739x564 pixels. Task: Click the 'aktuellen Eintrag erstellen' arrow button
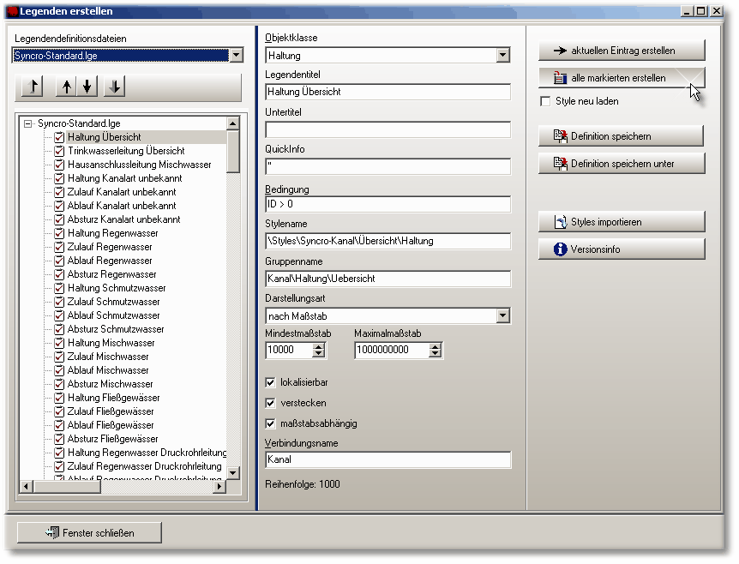(x=622, y=51)
